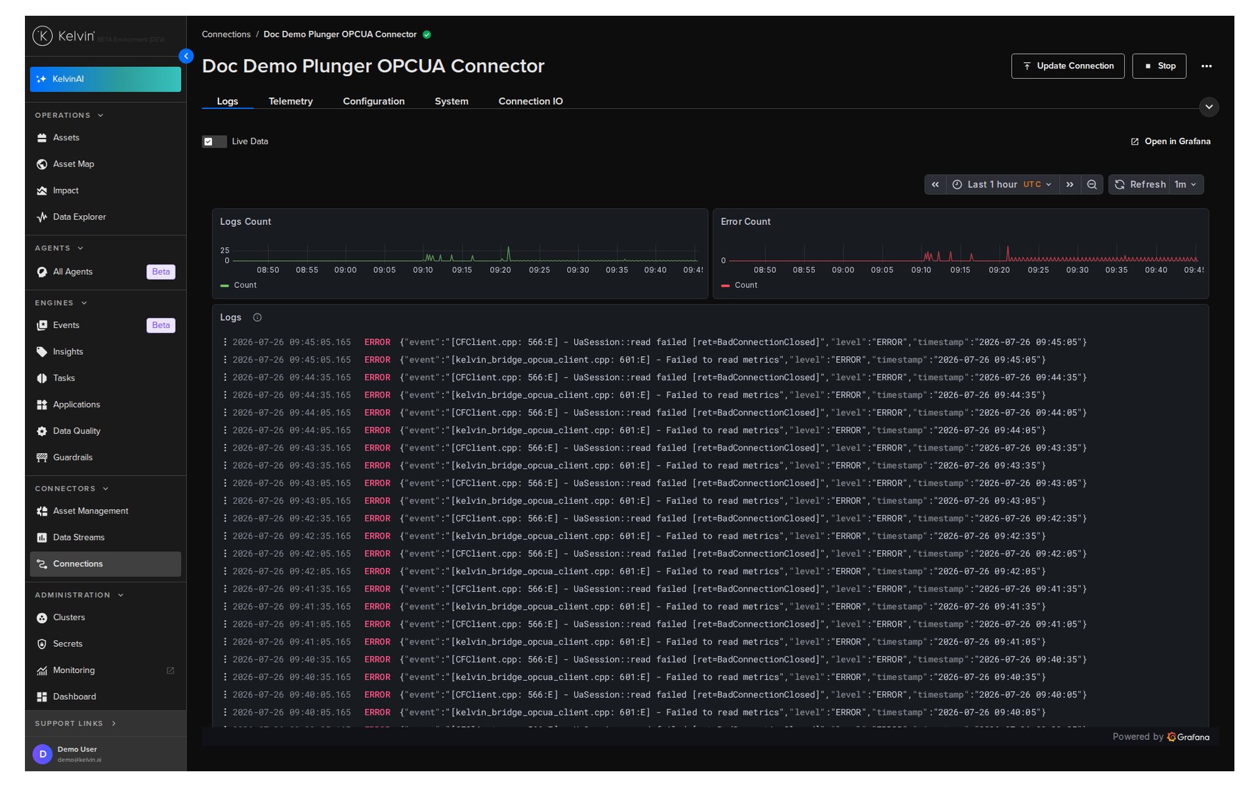Open 1m refresh interval dropdown
Viewport: 1260px width, 787px height.
(1186, 185)
